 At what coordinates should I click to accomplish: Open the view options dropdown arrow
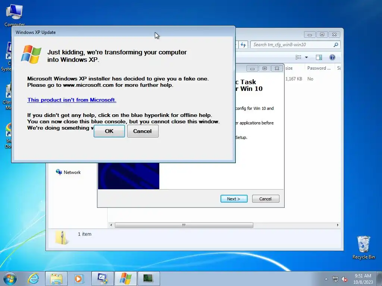[x=307, y=57]
